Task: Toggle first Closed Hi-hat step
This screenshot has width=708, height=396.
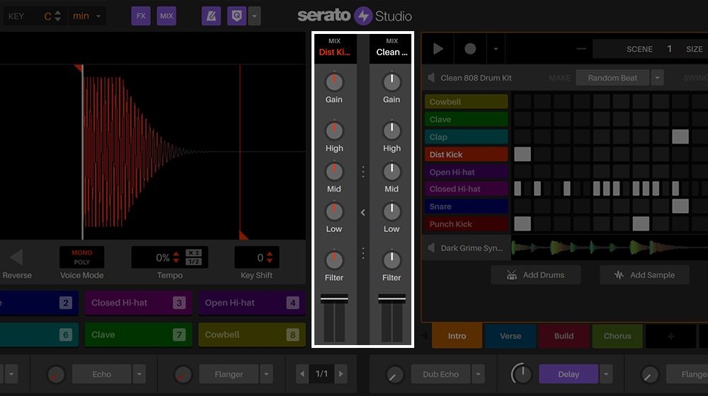Action: pyautogui.click(x=518, y=189)
